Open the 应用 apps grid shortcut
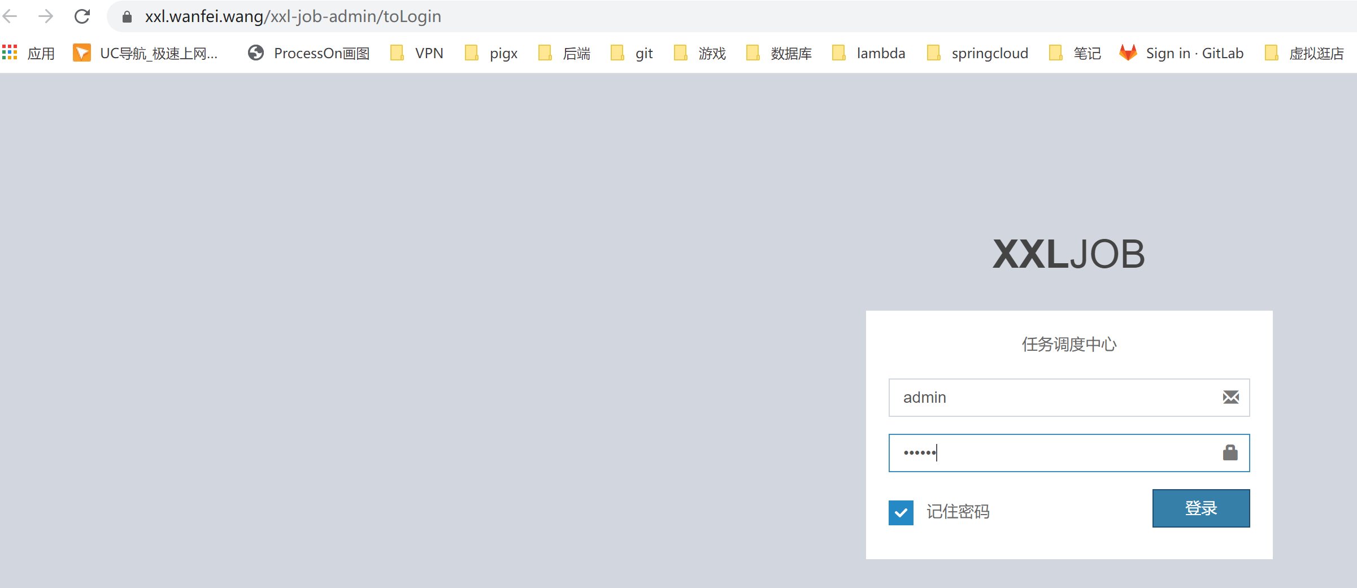The height and width of the screenshot is (588, 1357). tap(29, 53)
